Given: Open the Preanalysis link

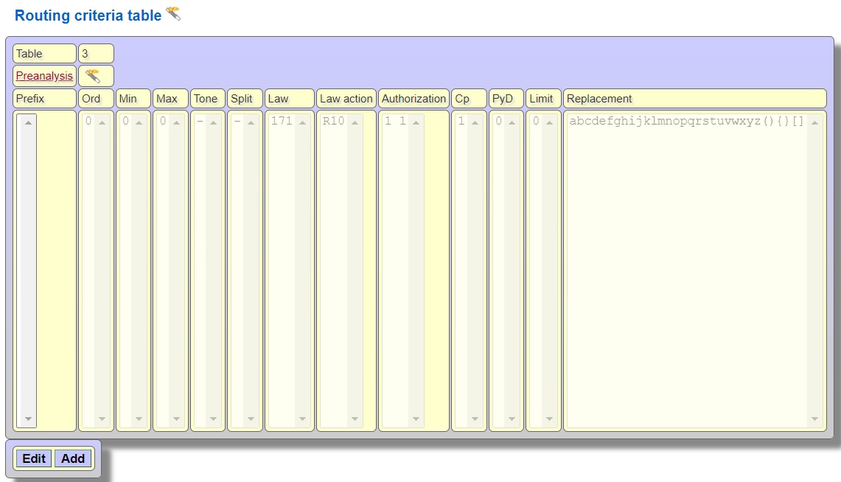Looking at the screenshot, I should (x=44, y=76).
